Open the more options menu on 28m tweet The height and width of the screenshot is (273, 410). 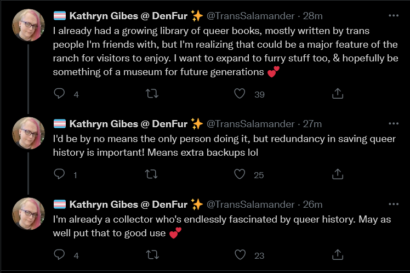(394, 16)
